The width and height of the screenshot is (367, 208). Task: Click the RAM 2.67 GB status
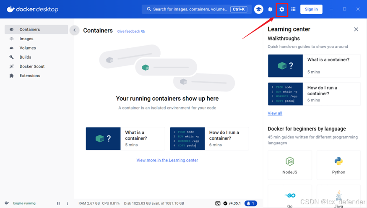click(89, 203)
